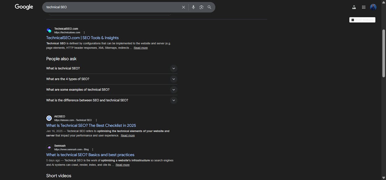Viewport: 386px width, 180px height.
Task: Toggle the SERP extension checkbox badge
Action: tap(362, 20)
